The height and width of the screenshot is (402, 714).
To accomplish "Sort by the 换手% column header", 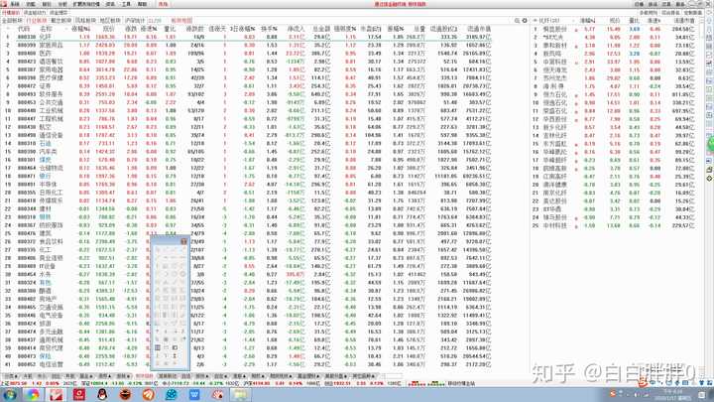I will (x=269, y=29).
